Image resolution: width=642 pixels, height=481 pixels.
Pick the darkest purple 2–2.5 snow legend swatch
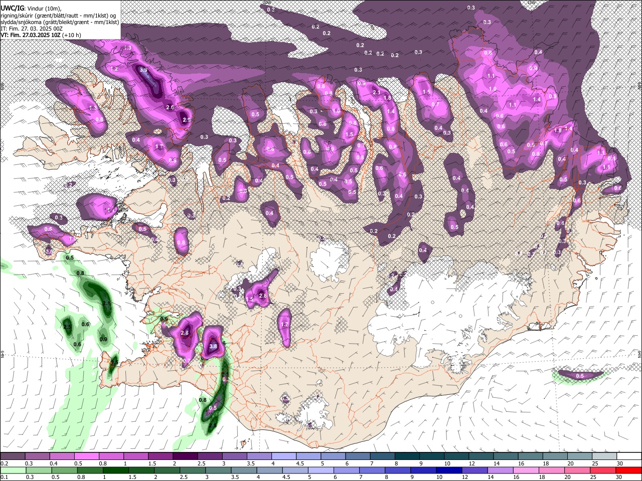(x=185, y=456)
